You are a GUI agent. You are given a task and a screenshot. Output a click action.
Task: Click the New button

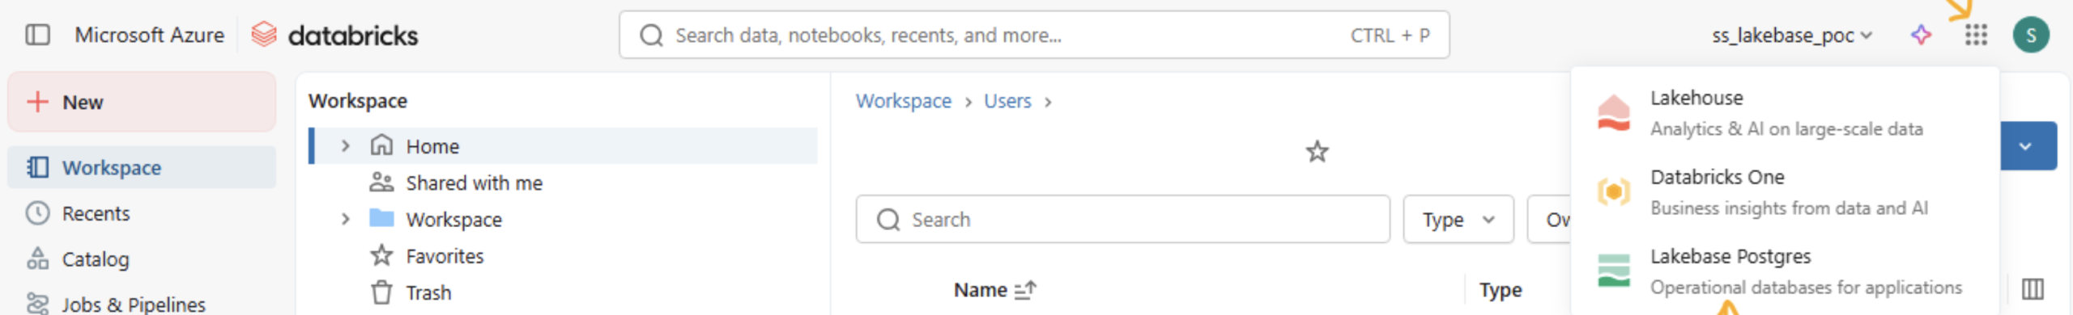(x=142, y=102)
